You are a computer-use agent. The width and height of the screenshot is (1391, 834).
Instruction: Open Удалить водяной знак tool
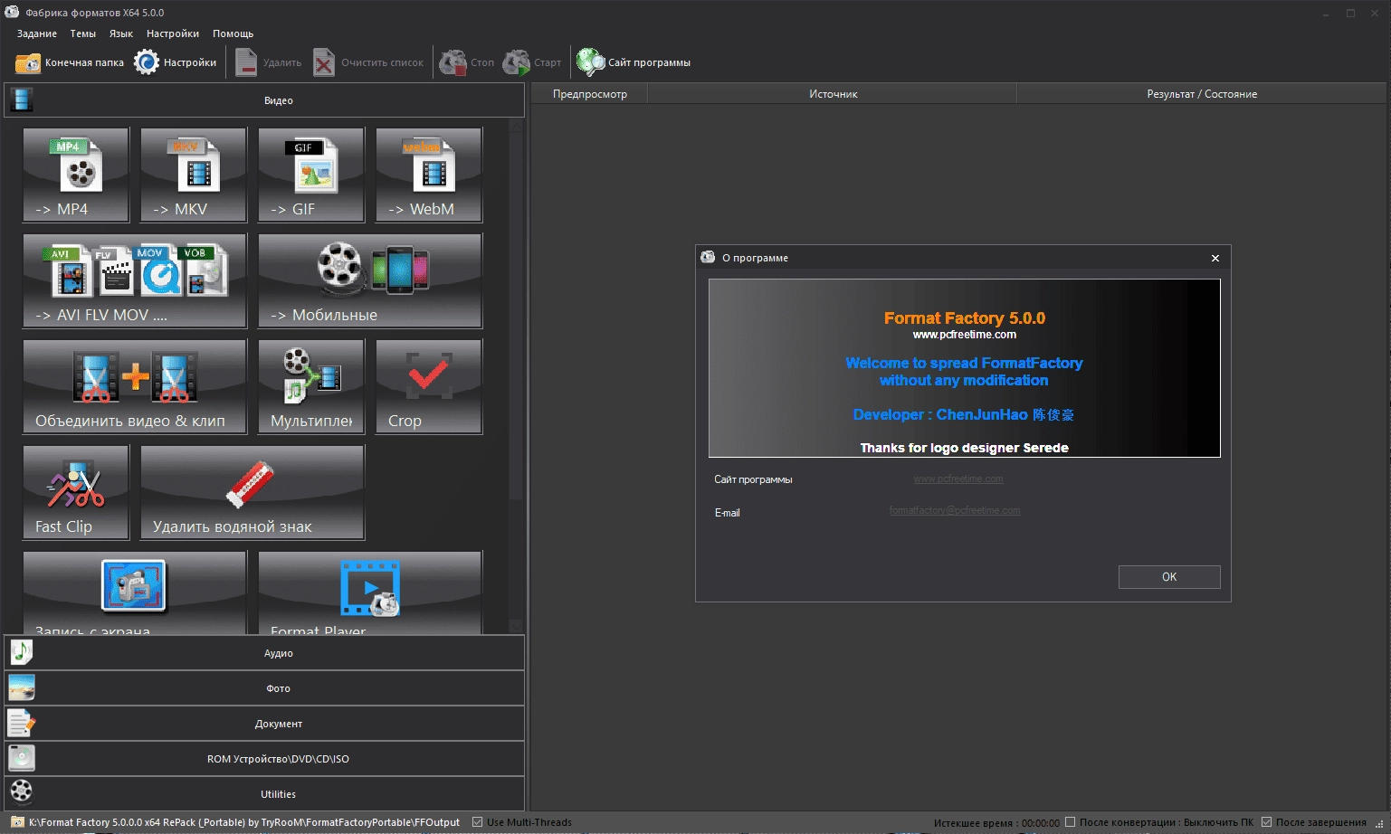(x=252, y=492)
